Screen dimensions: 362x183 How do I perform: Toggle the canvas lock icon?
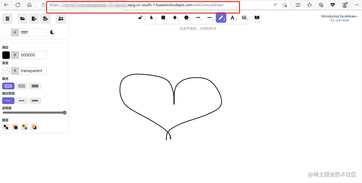point(140,18)
